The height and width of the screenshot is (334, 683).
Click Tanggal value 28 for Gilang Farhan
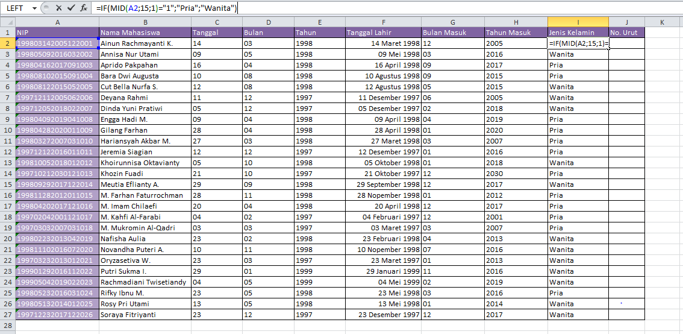point(216,130)
